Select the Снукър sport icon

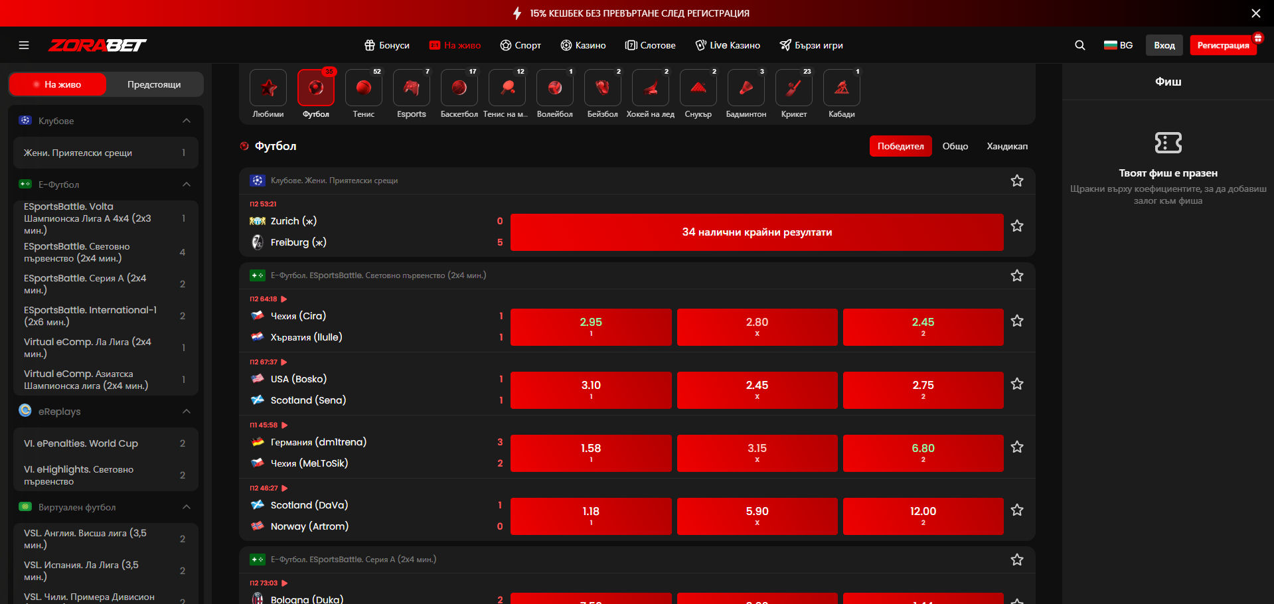(698, 88)
